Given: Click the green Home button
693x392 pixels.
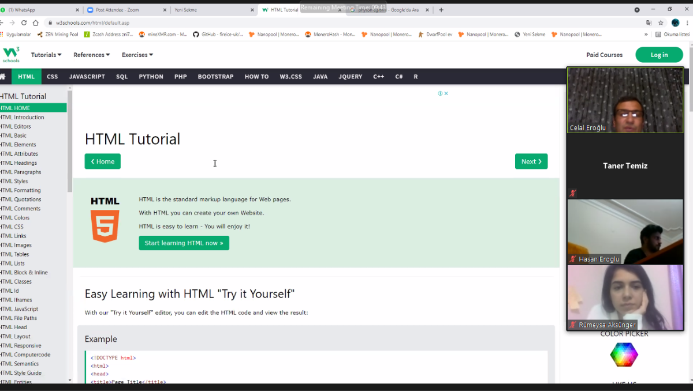Looking at the screenshot, I should 103,161.
